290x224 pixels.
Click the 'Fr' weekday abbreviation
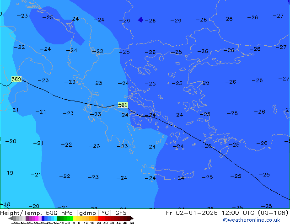[x=169, y=213]
